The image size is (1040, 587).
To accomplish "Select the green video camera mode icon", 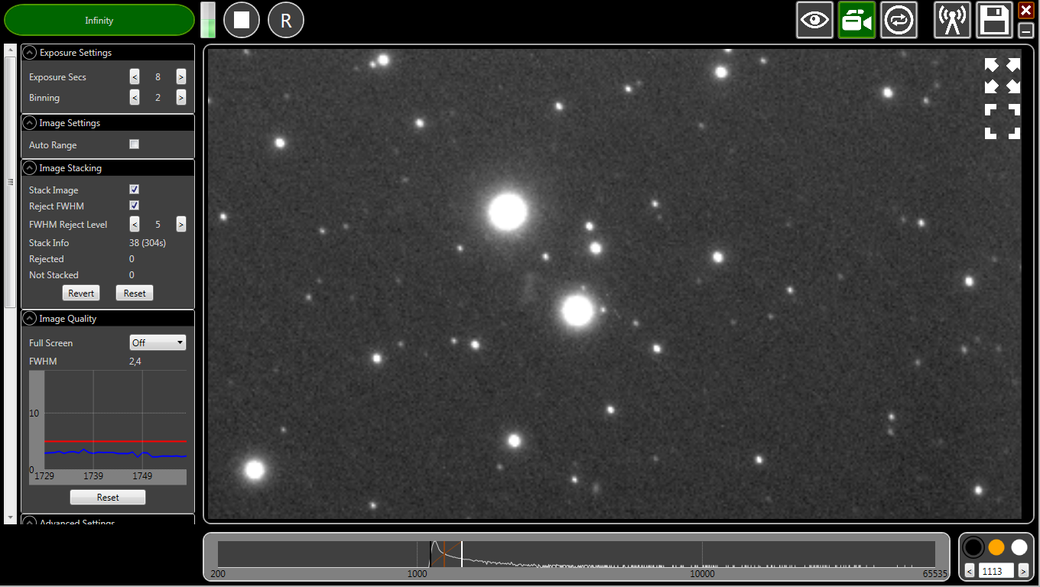I will point(856,20).
